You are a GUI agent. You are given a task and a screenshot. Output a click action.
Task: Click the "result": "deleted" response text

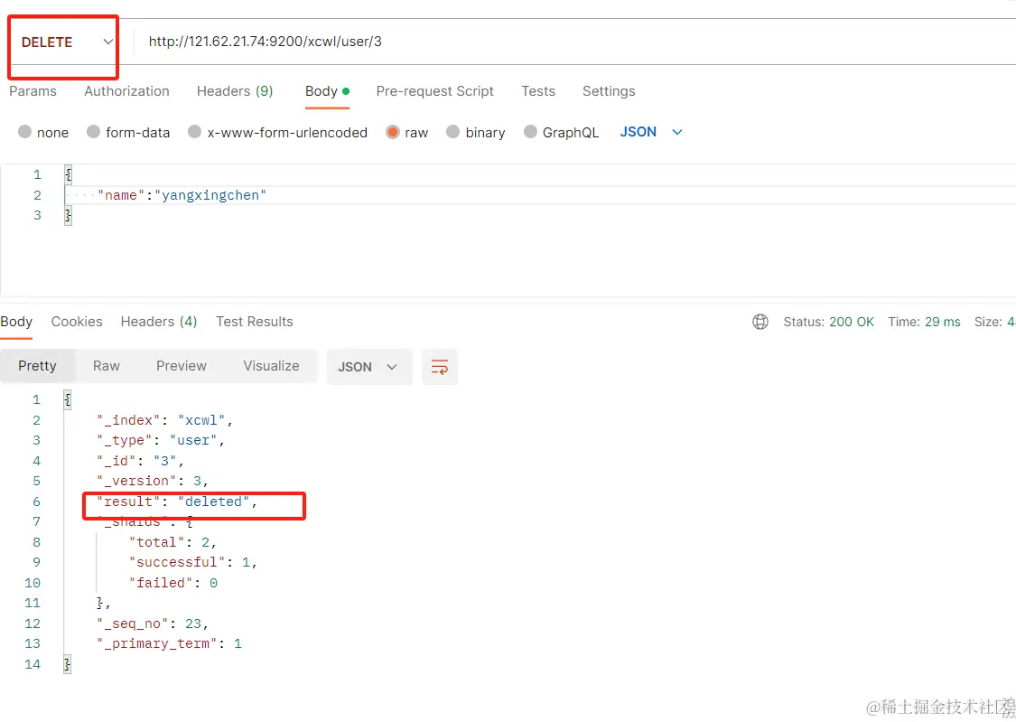click(177, 502)
